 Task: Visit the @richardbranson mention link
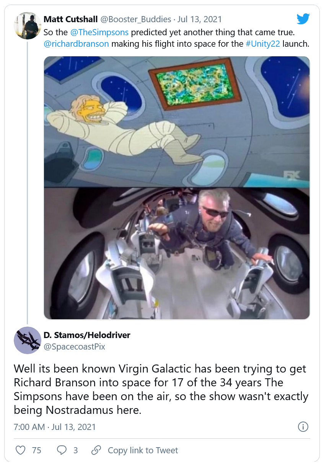click(x=76, y=44)
